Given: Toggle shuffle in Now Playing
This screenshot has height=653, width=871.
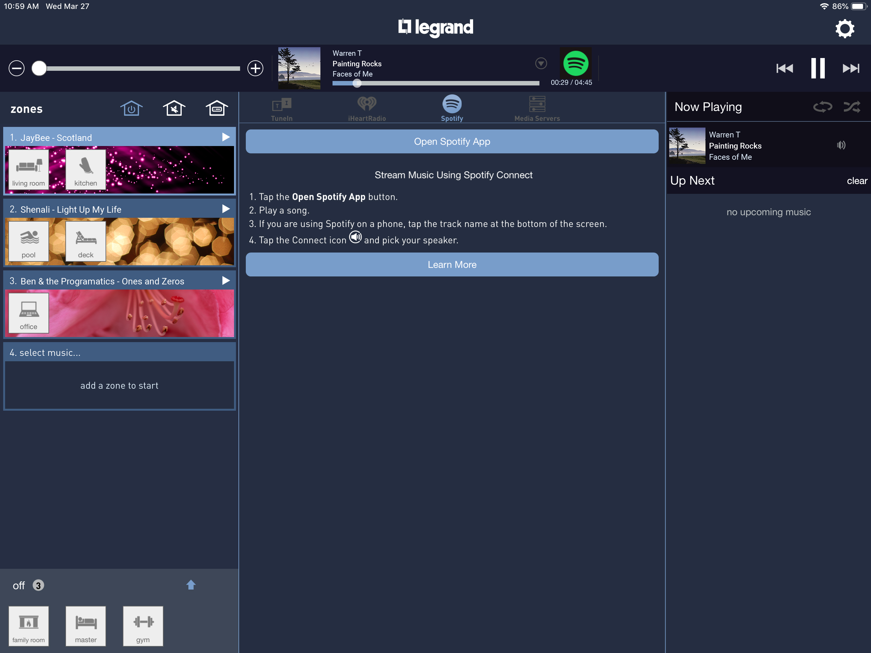Looking at the screenshot, I should (x=852, y=107).
